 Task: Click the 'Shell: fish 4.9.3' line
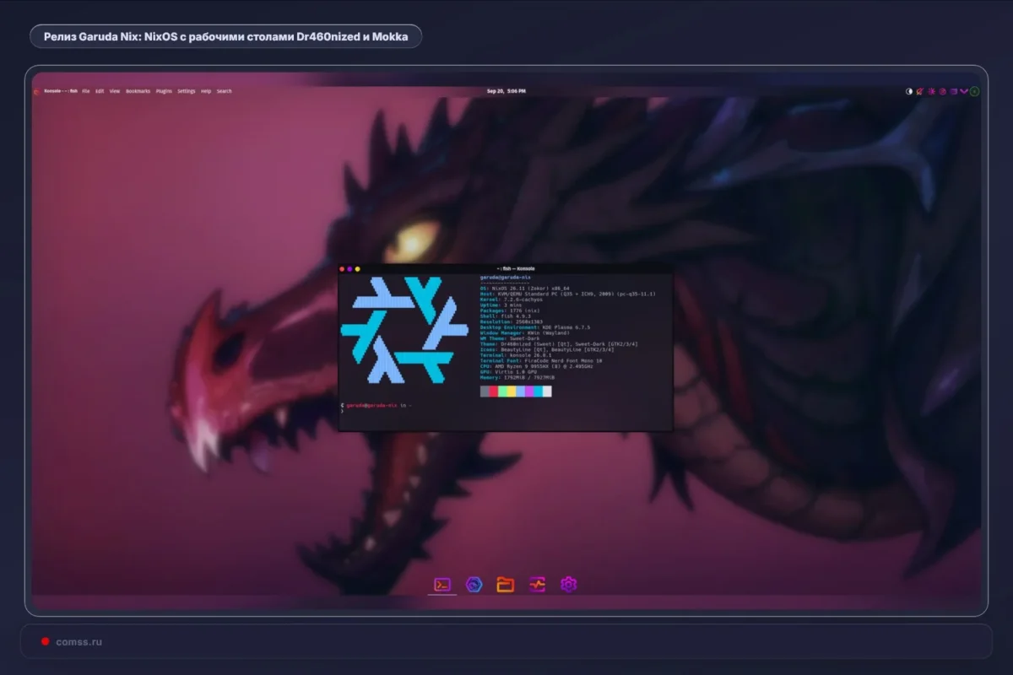tap(506, 316)
